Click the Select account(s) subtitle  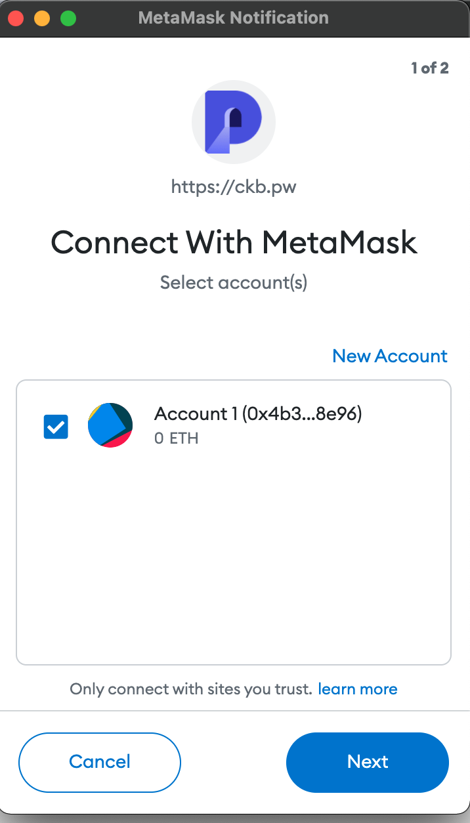point(234,283)
